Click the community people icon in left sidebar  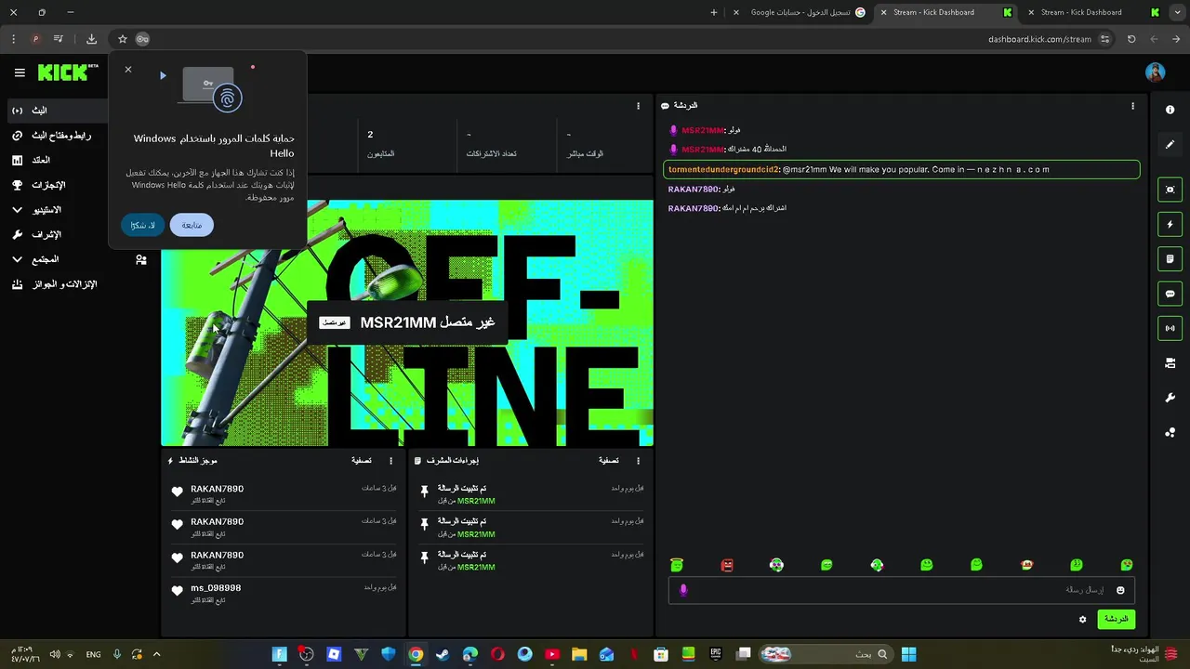click(141, 260)
